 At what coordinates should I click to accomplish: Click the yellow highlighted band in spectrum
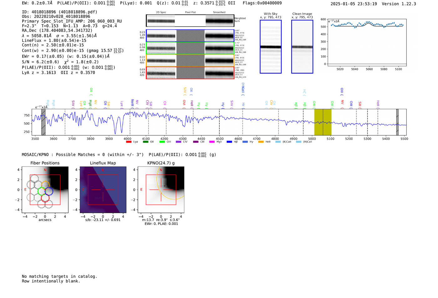pyautogui.click(x=323, y=122)
